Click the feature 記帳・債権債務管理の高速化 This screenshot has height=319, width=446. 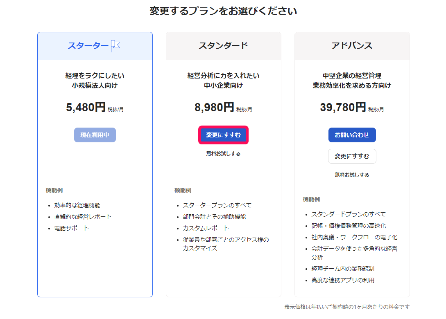coord(349,226)
